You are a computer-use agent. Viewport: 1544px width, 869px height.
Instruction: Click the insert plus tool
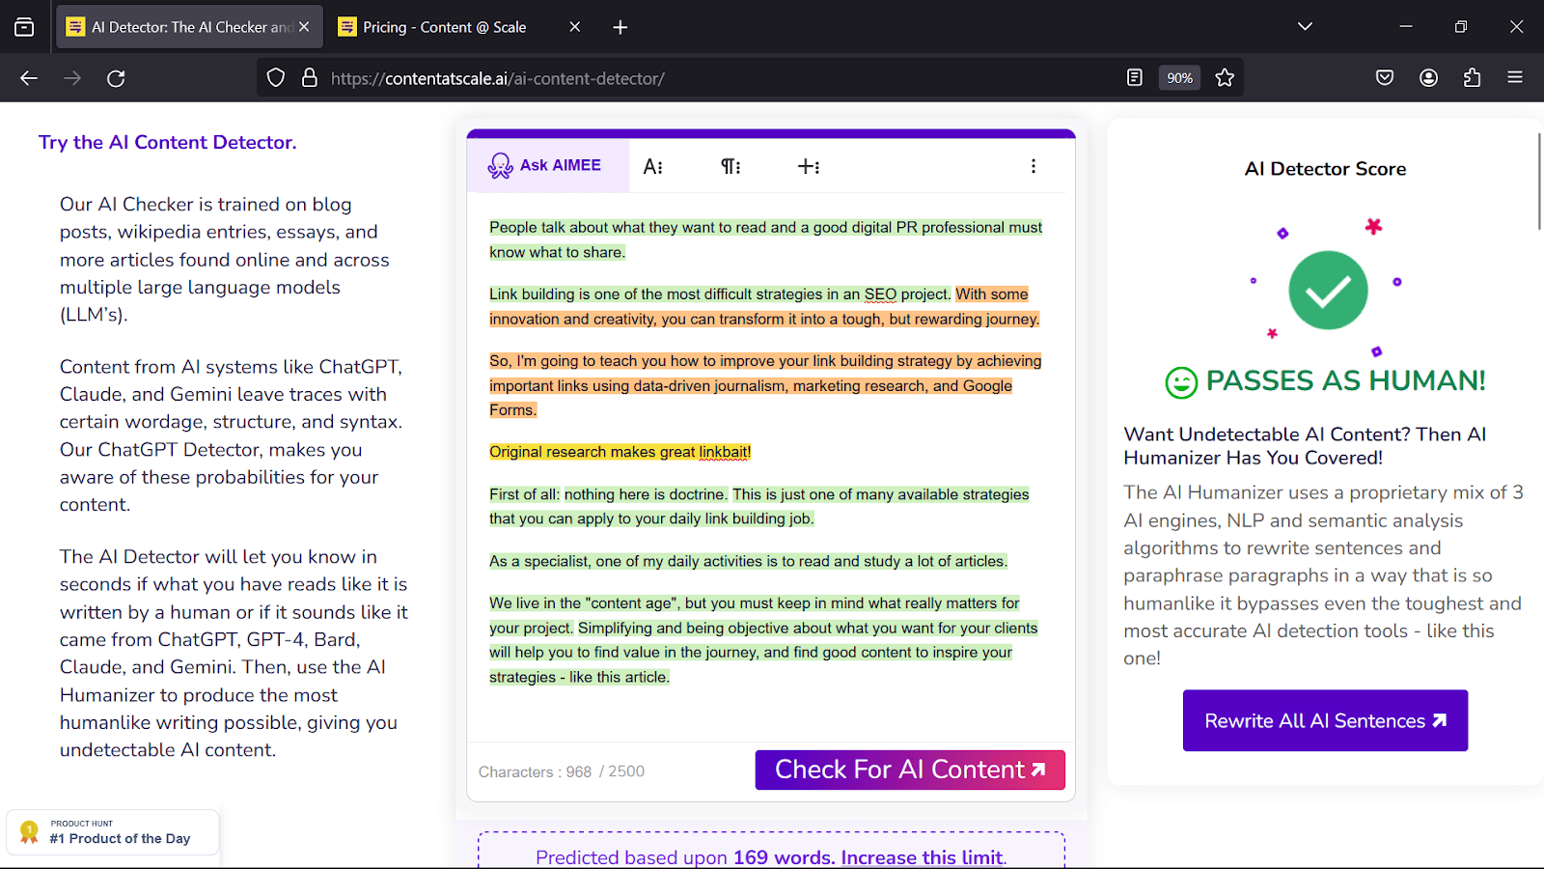809,167
